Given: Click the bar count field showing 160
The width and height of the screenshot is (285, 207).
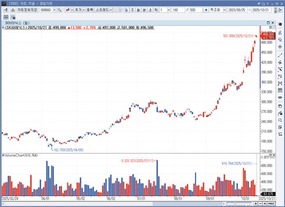Looking at the screenshot, I should 178,10.
